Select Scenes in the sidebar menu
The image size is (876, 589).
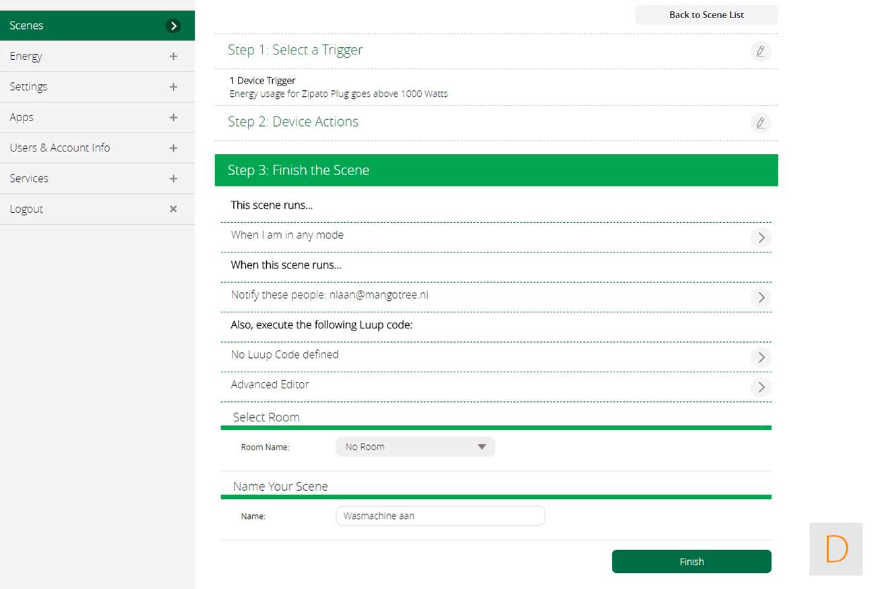point(27,26)
